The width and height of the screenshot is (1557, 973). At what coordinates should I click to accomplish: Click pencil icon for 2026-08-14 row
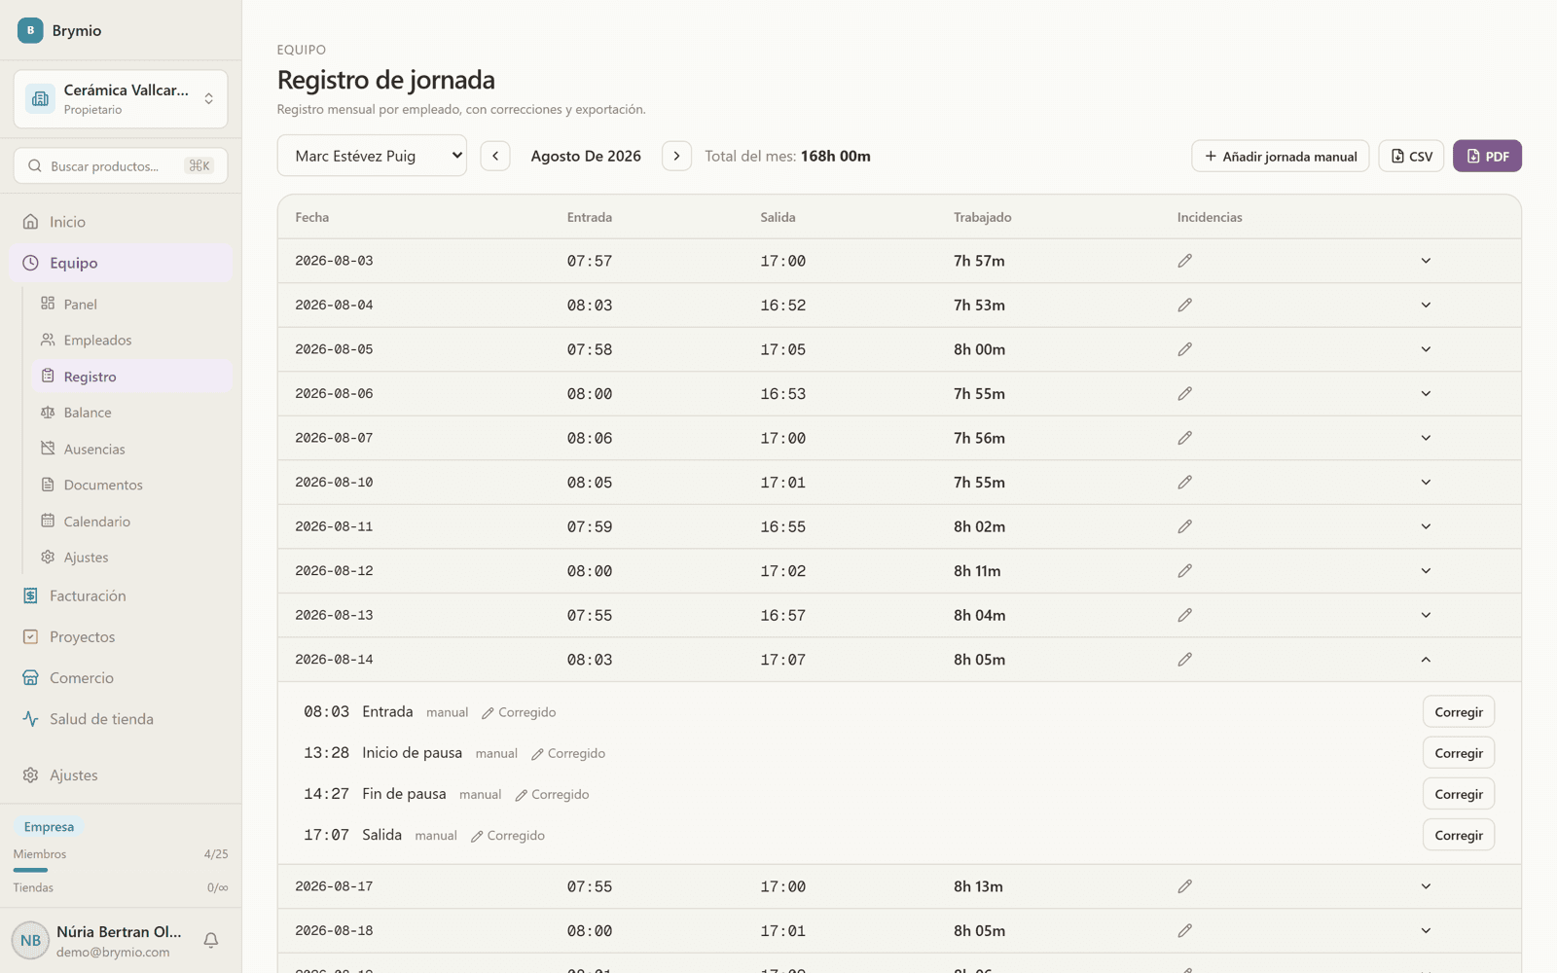click(x=1184, y=660)
